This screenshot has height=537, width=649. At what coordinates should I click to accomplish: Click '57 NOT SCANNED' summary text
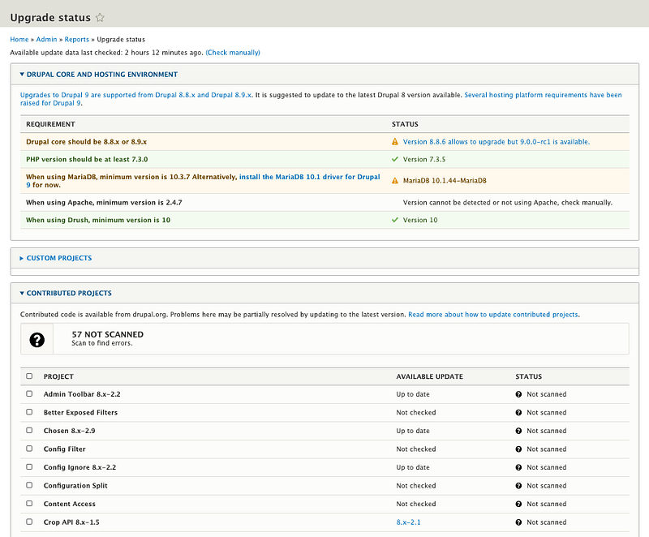[108, 334]
